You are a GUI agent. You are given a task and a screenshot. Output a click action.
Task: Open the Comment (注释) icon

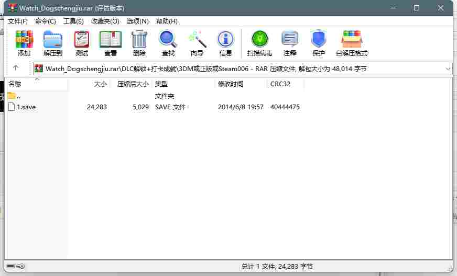(x=290, y=43)
